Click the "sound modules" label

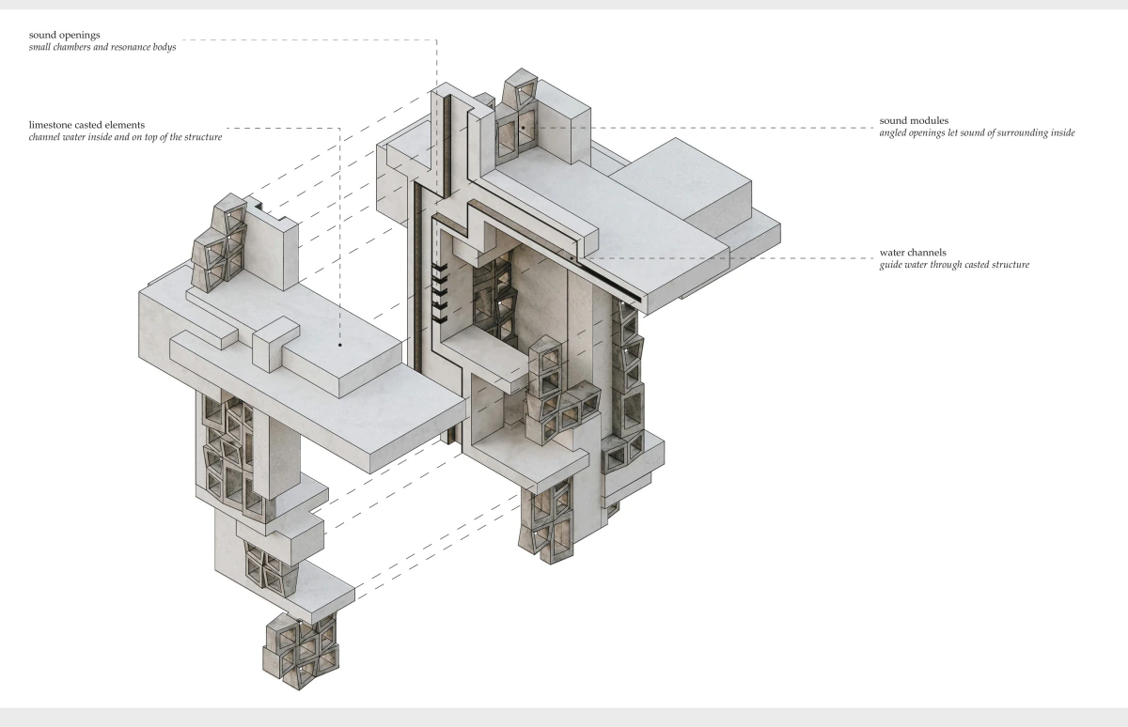point(915,121)
